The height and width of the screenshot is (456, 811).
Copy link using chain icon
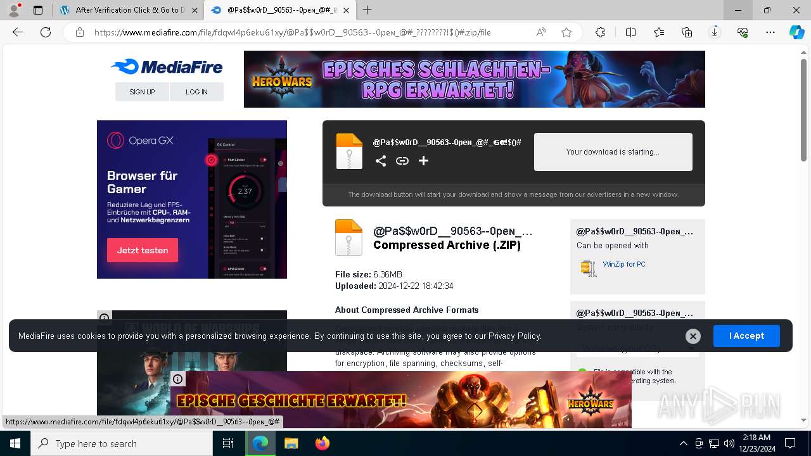click(402, 161)
